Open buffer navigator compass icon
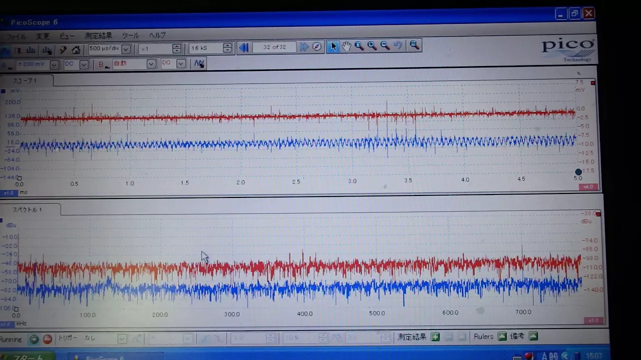 (x=317, y=46)
